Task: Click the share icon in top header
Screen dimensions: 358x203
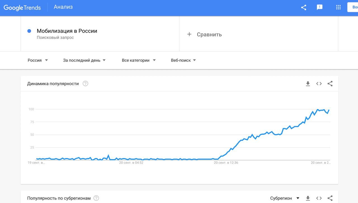Action: coord(304,8)
